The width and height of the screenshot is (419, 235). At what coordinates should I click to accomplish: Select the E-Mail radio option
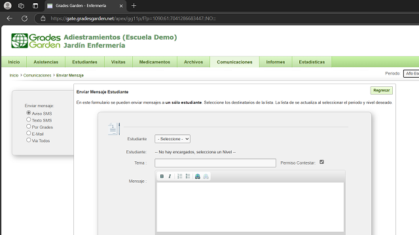pyautogui.click(x=29, y=133)
